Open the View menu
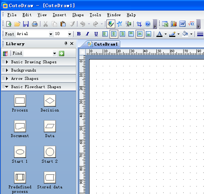The height and width of the screenshot is (194, 204). tap(42, 15)
